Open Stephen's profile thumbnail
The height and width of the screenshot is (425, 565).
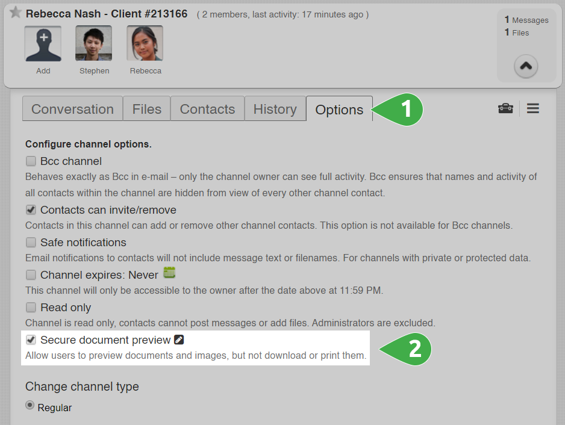93,43
